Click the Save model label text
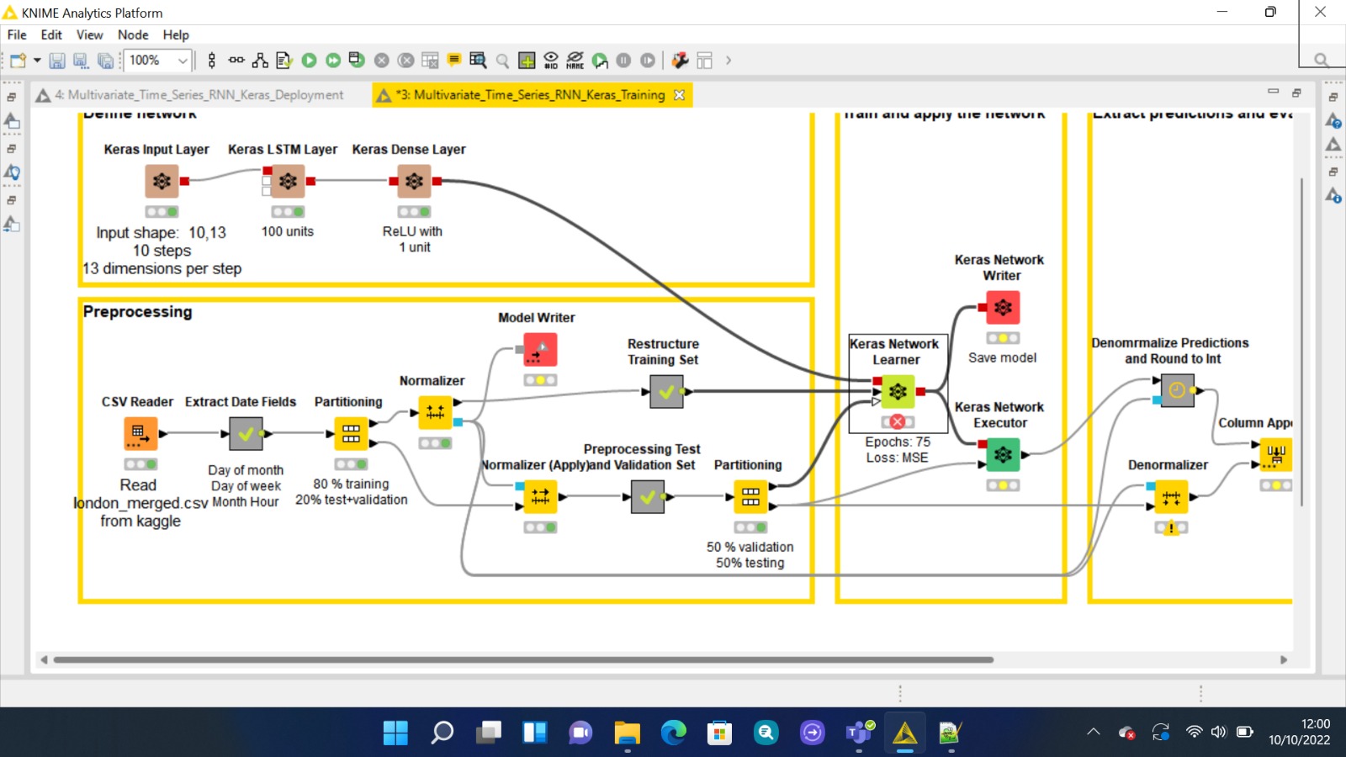This screenshot has height=757, width=1346. [1002, 357]
